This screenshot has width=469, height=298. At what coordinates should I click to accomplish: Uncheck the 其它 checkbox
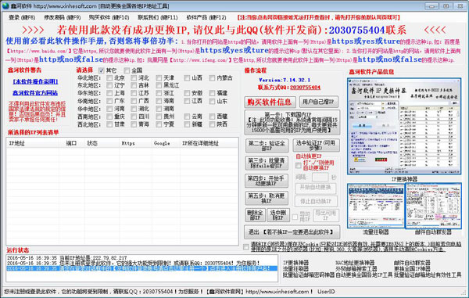coord(102,70)
